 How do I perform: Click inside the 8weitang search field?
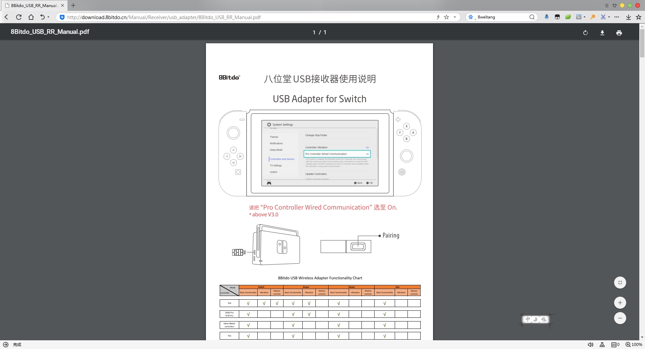click(x=497, y=17)
